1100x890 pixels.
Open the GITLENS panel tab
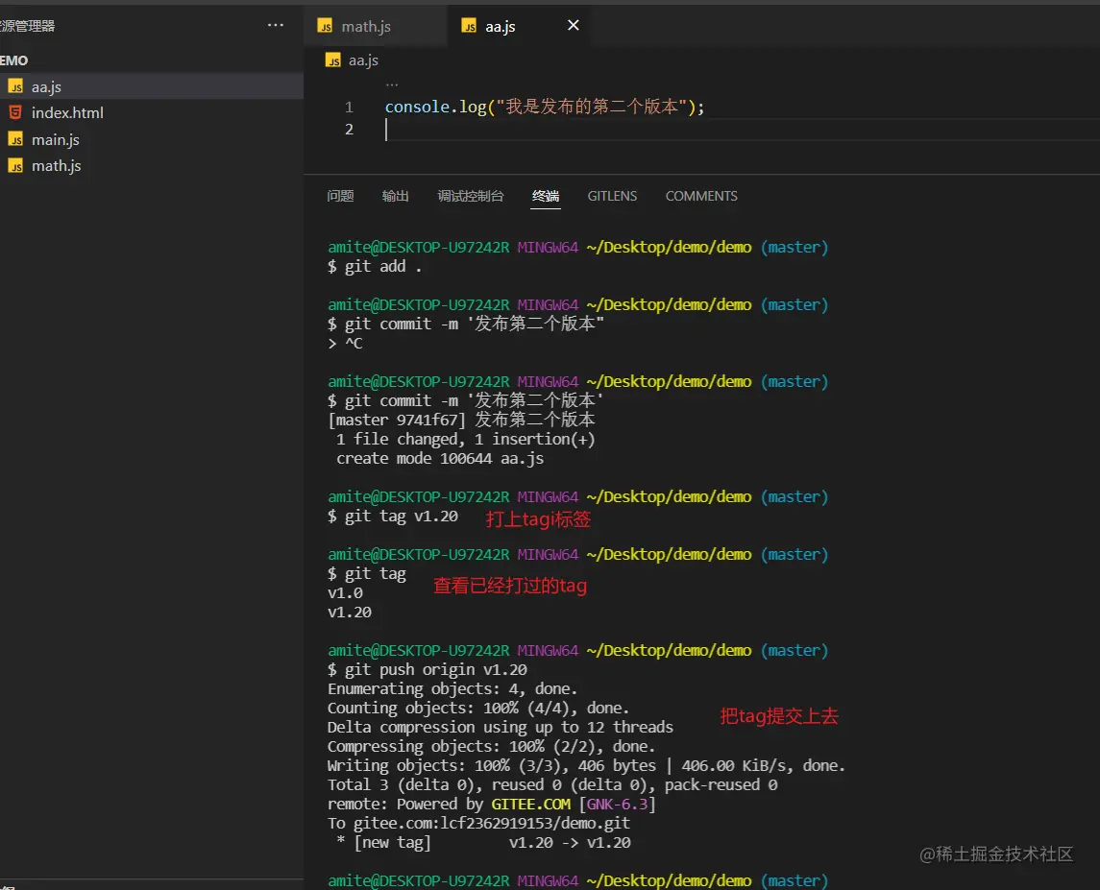(612, 196)
